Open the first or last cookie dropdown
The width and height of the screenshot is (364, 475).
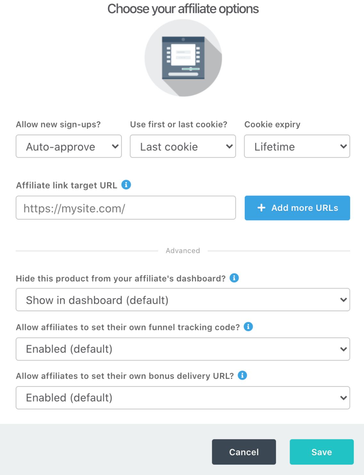click(183, 146)
